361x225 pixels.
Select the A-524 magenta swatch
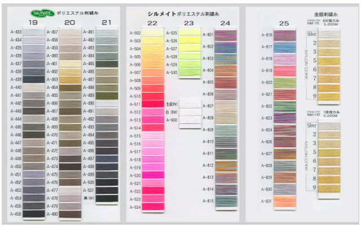[x=152, y=207]
